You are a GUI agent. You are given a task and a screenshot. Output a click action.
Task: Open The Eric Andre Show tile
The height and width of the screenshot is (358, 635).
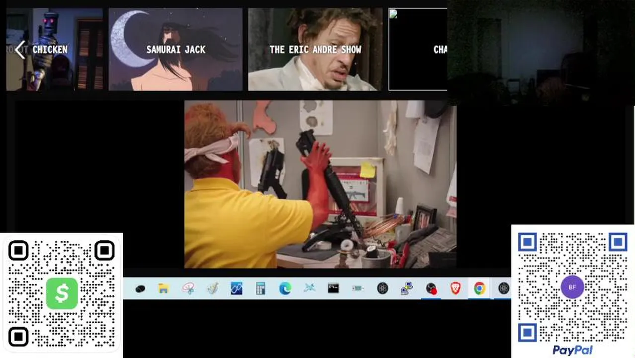[x=316, y=50]
